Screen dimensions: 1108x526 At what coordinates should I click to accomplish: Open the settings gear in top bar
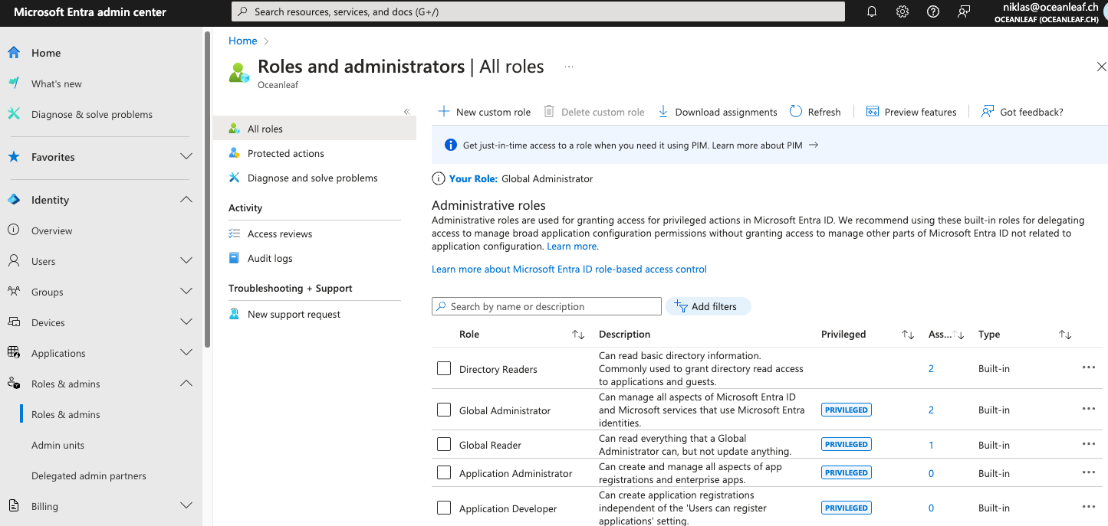(x=903, y=11)
